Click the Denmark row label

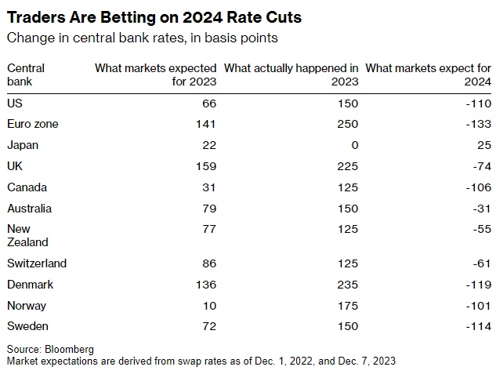(x=31, y=285)
